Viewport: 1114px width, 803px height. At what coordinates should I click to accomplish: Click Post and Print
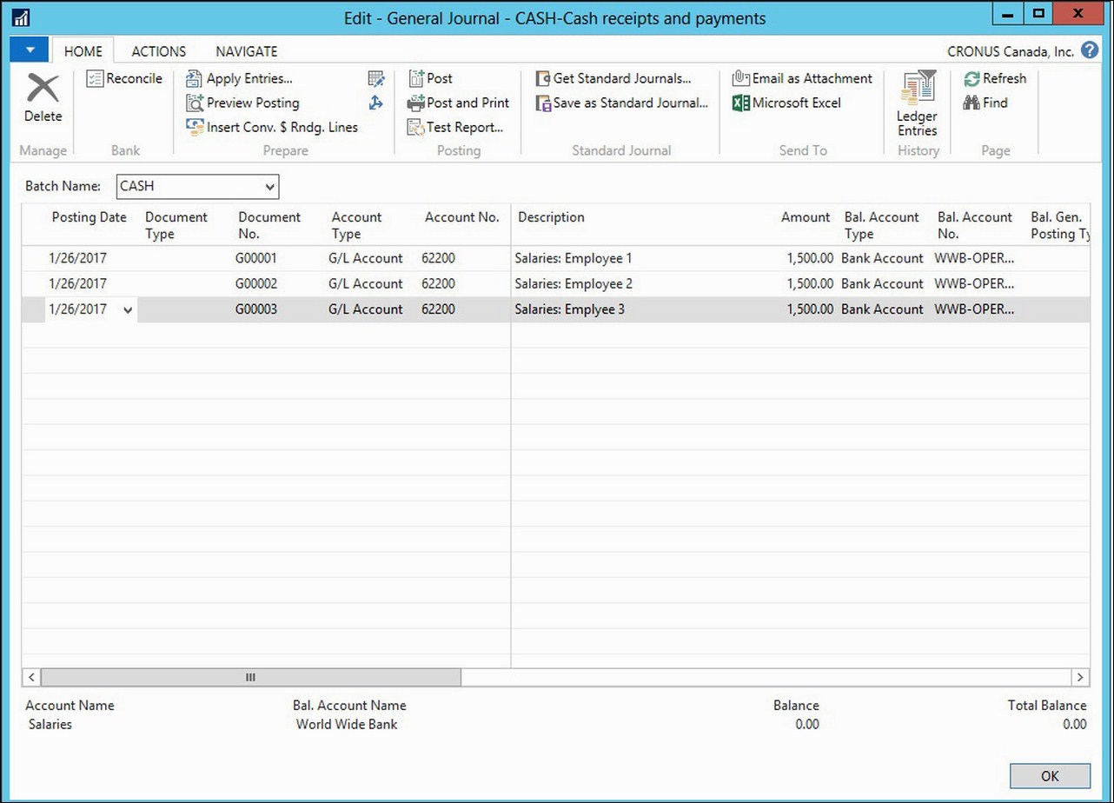pos(458,103)
